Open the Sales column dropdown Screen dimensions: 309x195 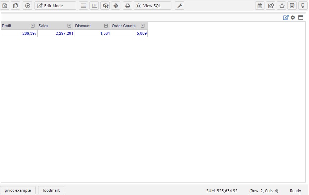(x=69, y=26)
